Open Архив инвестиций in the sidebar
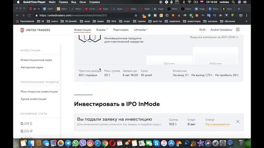Viewport: 264px width, 148px height. click(33, 99)
